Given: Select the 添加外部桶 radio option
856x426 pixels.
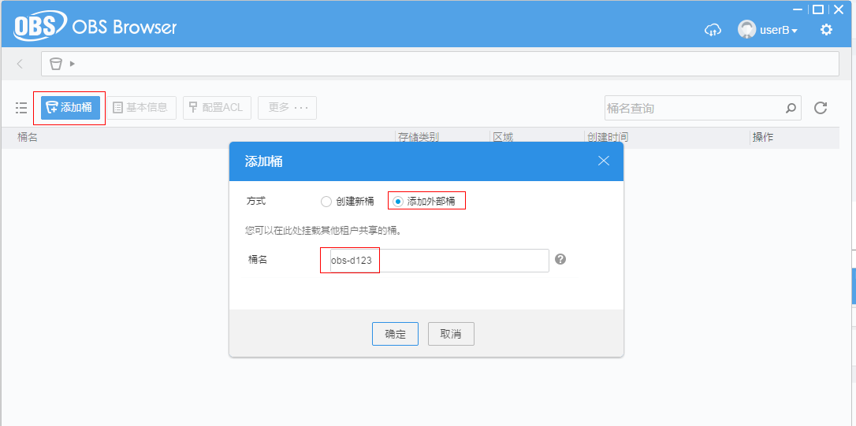Looking at the screenshot, I should pos(398,202).
